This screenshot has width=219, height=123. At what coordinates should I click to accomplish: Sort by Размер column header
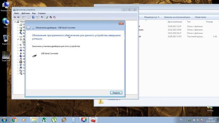click(x=209, y=22)
